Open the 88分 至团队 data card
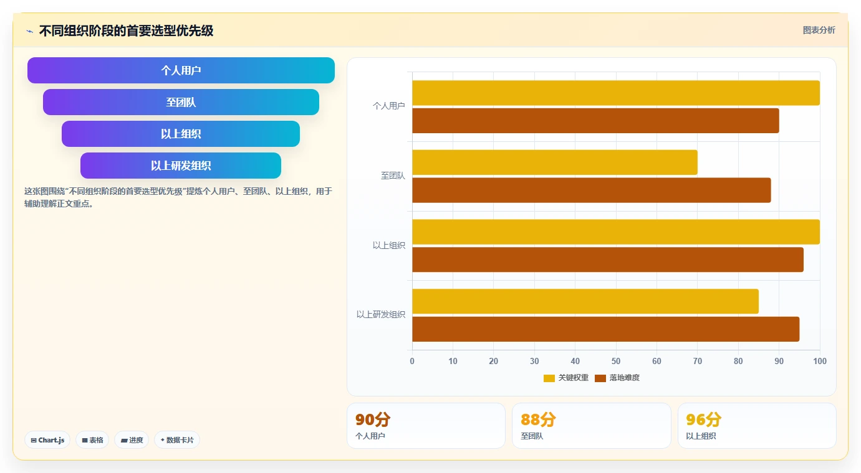 pyautogui.click(x=592, y=426)
